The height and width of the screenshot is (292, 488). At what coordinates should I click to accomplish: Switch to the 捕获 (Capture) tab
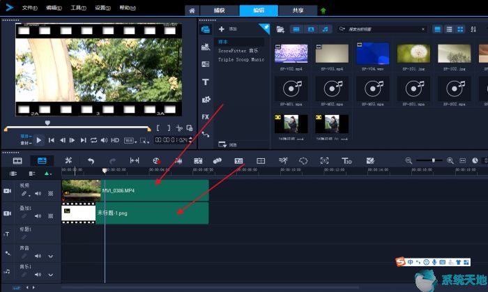tap(219, 10)
